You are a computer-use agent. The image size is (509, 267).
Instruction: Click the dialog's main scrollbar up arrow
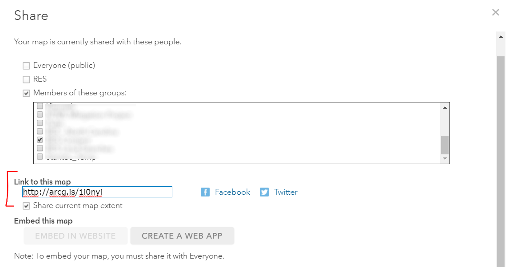click(501, 35)
